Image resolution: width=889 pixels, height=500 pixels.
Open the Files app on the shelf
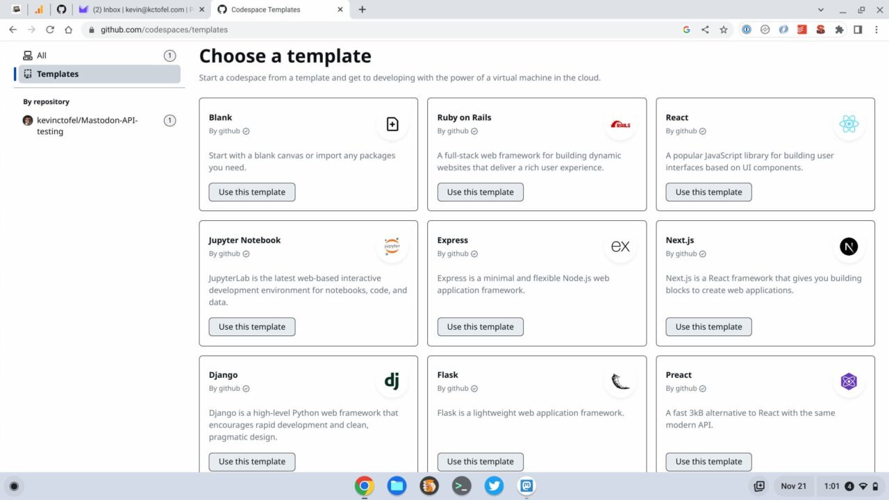point(397,486)
